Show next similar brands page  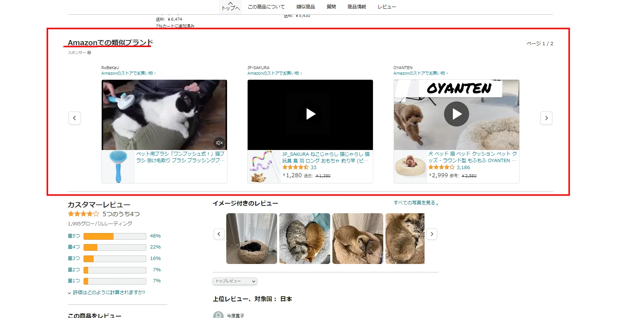click(x=546, y=118)
